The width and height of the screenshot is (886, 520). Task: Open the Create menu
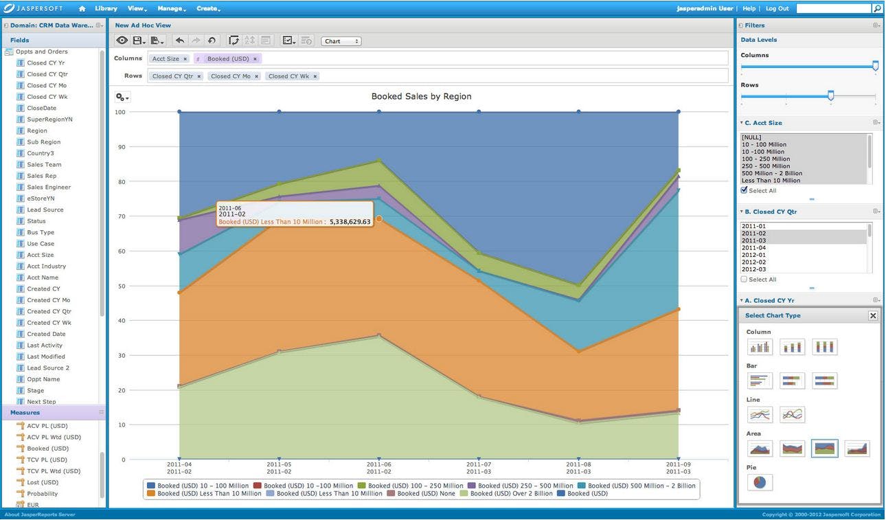click(205, 8)
